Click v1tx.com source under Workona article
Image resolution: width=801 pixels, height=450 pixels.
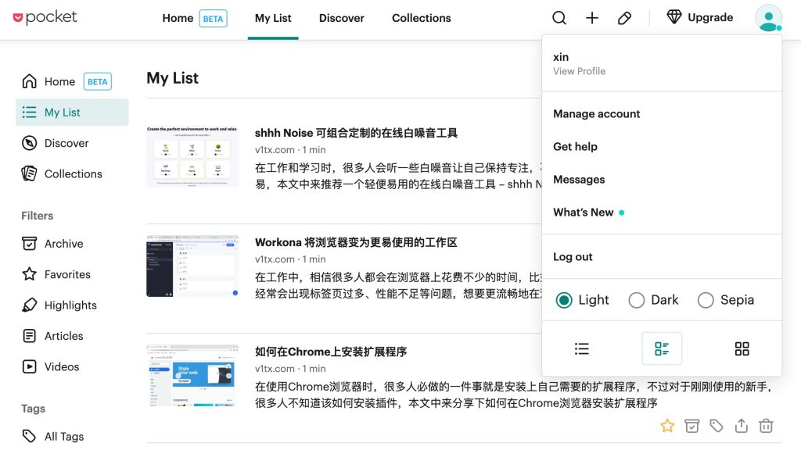click(x=275, y=259)
